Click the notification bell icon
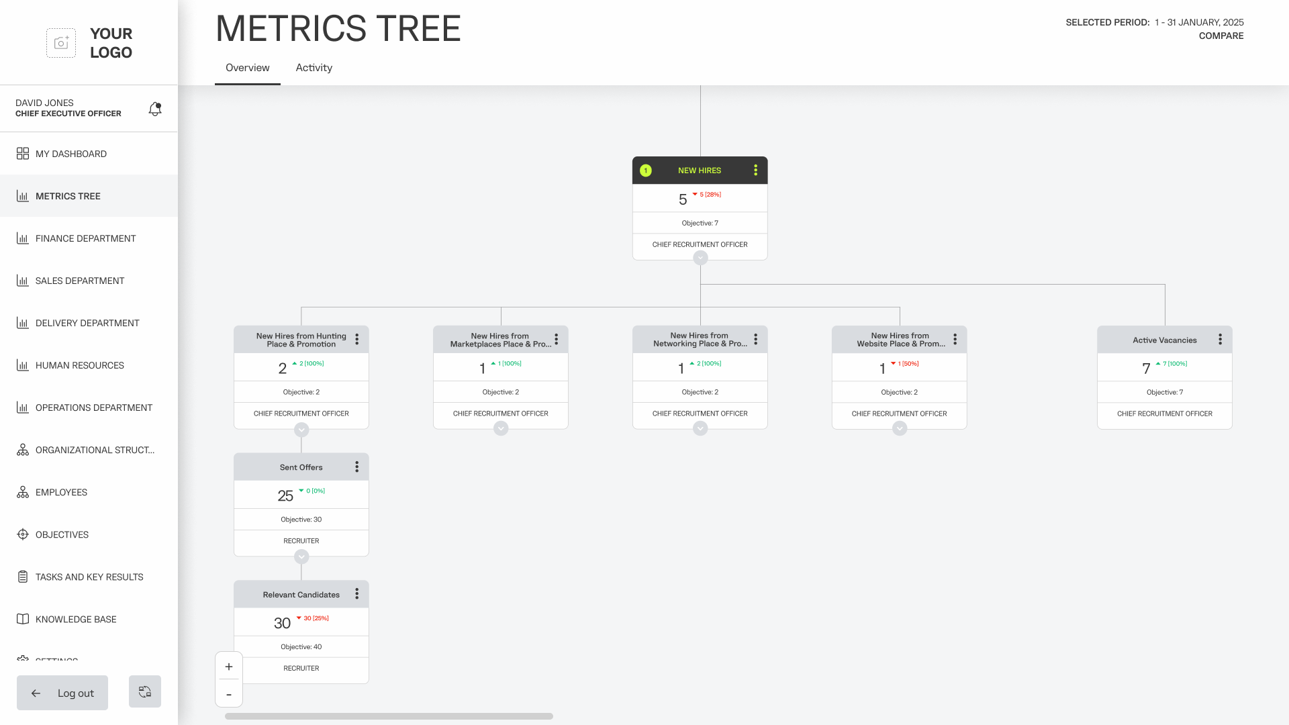 155,109
